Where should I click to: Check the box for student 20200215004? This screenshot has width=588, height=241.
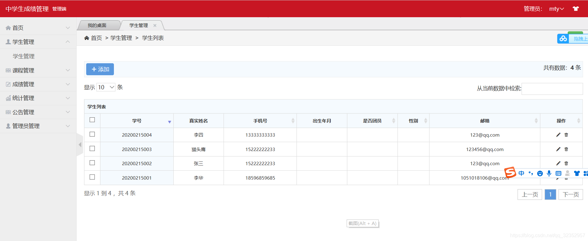(92, 134)
